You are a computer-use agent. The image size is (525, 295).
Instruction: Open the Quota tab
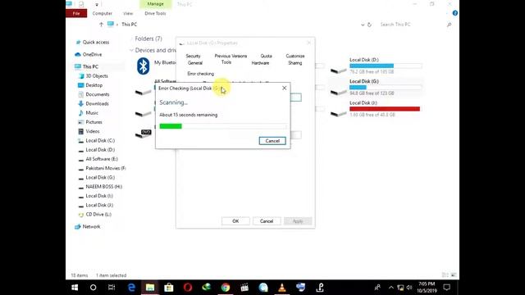[266, 56]
